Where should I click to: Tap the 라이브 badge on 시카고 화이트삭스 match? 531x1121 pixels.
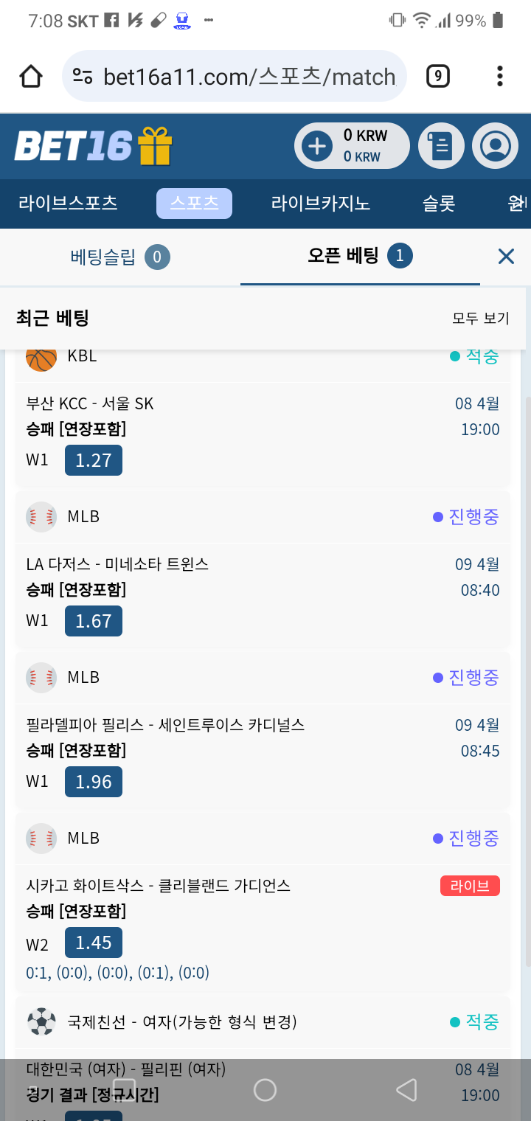470,886
